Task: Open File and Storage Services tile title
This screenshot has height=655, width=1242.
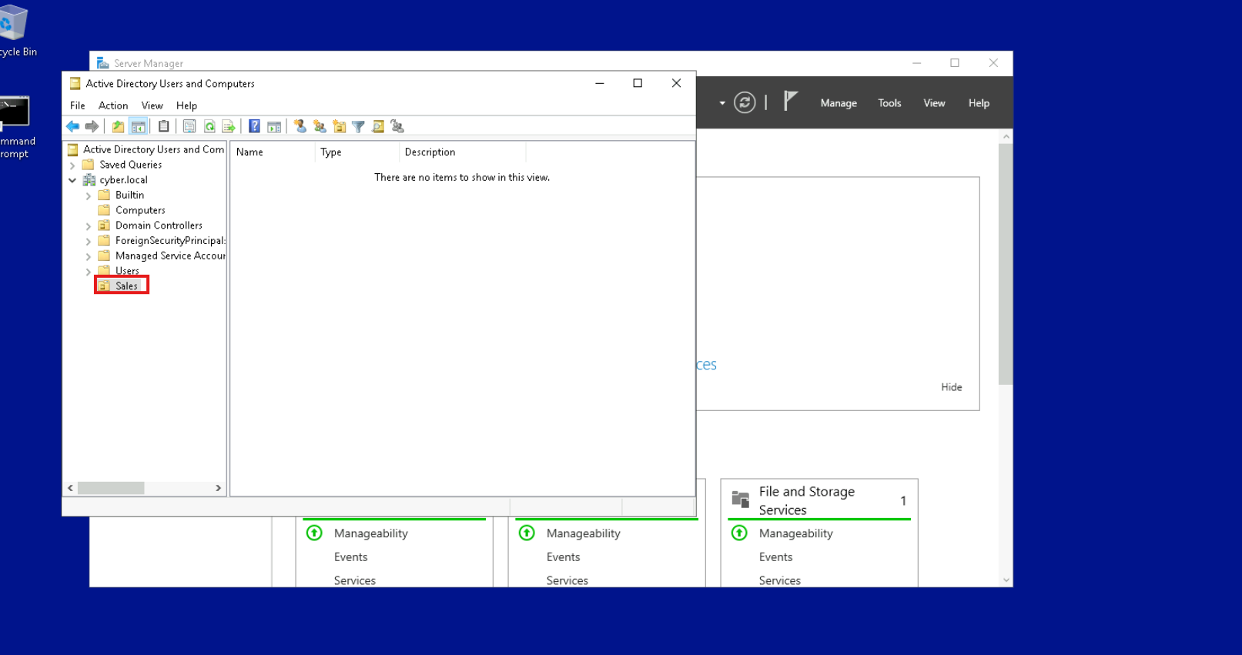Action: [806, 500]
